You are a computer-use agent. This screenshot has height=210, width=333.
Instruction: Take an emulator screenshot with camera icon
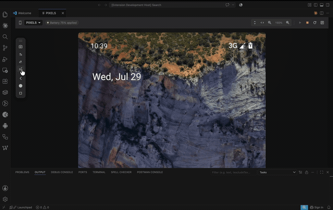click(21, 47)
